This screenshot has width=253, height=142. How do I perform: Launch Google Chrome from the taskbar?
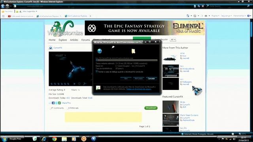(x=55, y=139)
